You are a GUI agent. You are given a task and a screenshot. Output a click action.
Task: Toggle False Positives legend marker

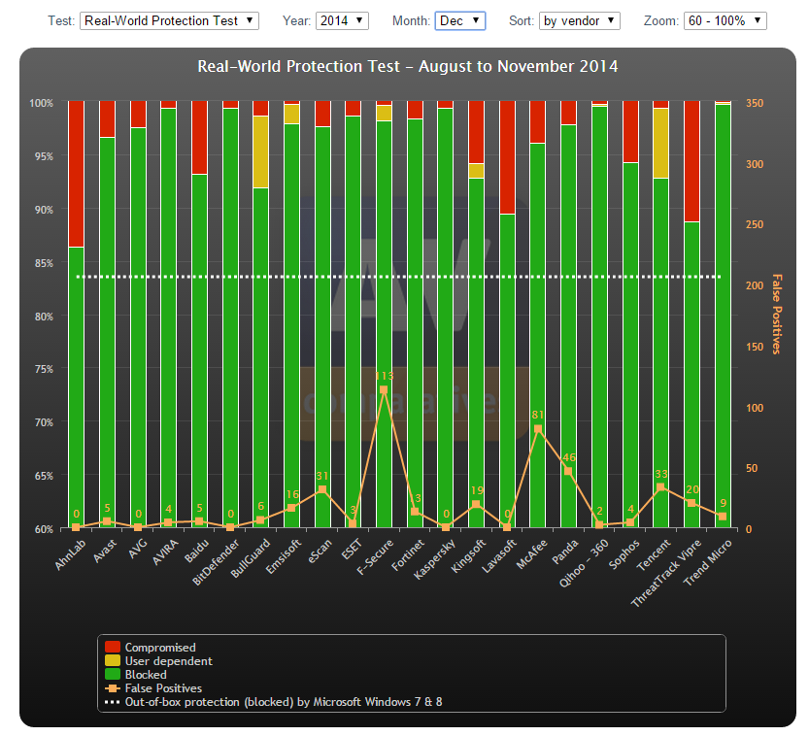[x=113, y=688]
